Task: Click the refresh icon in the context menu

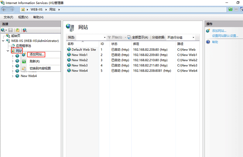Action: (x=24, y=62)
